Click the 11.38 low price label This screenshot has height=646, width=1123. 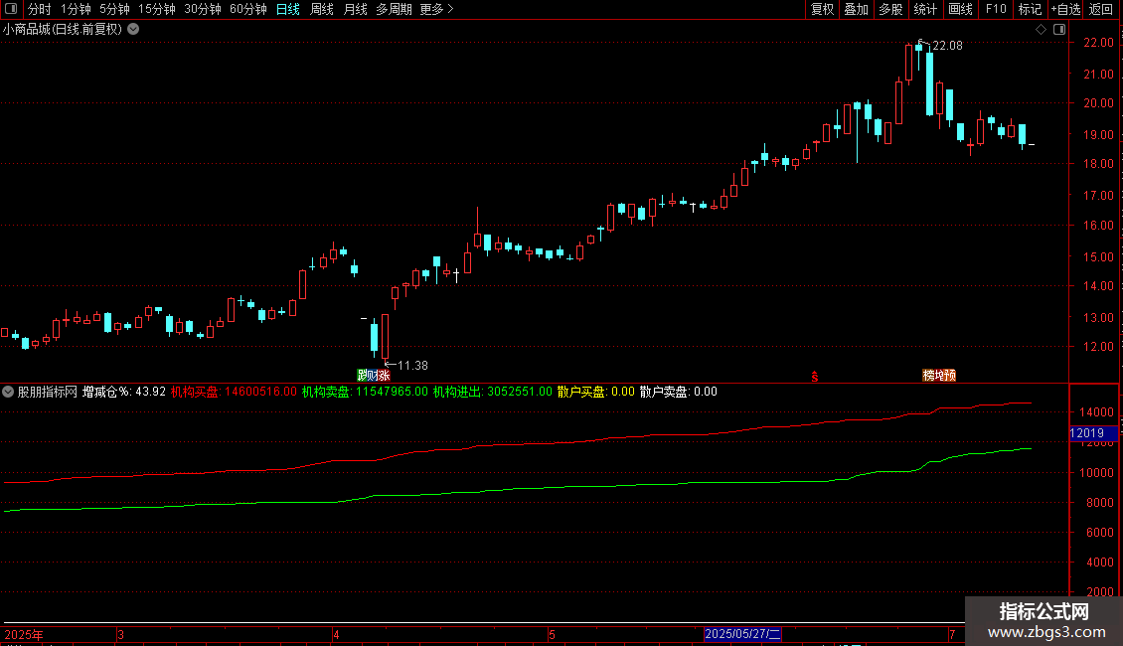[x=412, y=366]
